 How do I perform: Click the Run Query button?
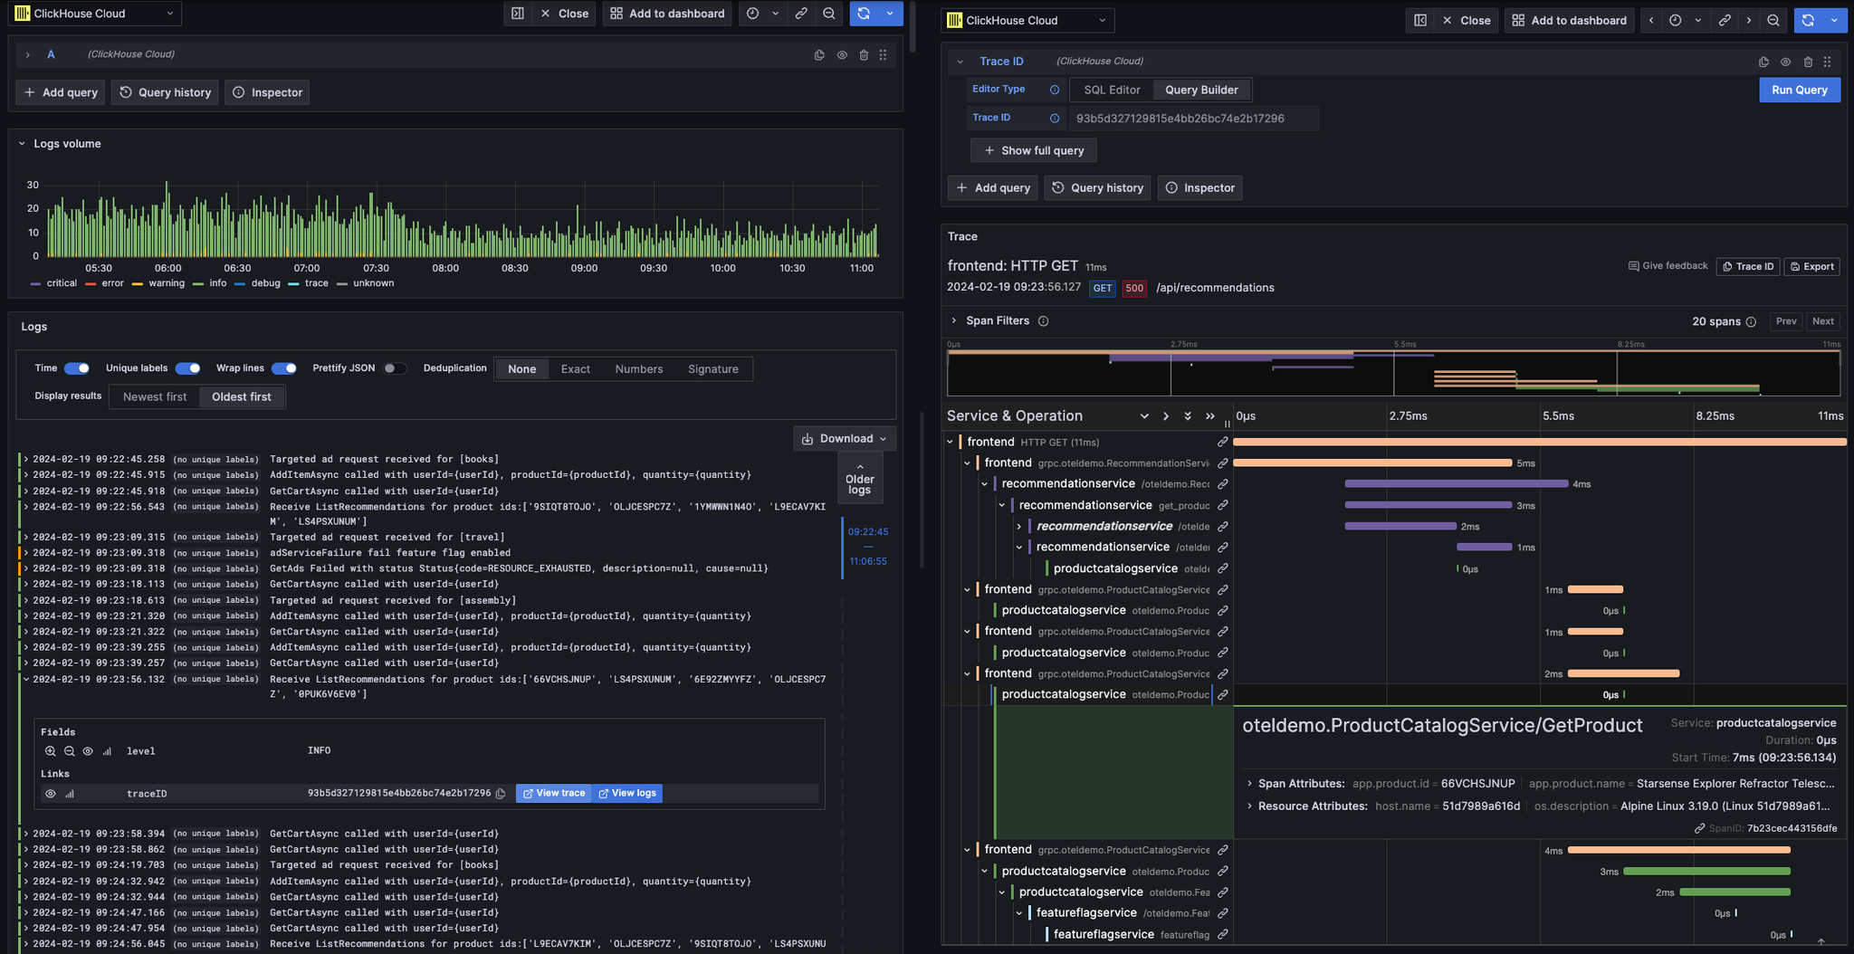1799,90
